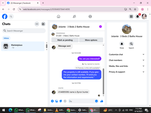
Task: Open more actions plus icon in composer
Action: tap(52, 101)
